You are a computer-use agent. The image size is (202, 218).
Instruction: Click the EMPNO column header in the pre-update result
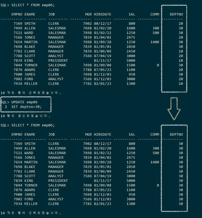click(x=17, y=14)
